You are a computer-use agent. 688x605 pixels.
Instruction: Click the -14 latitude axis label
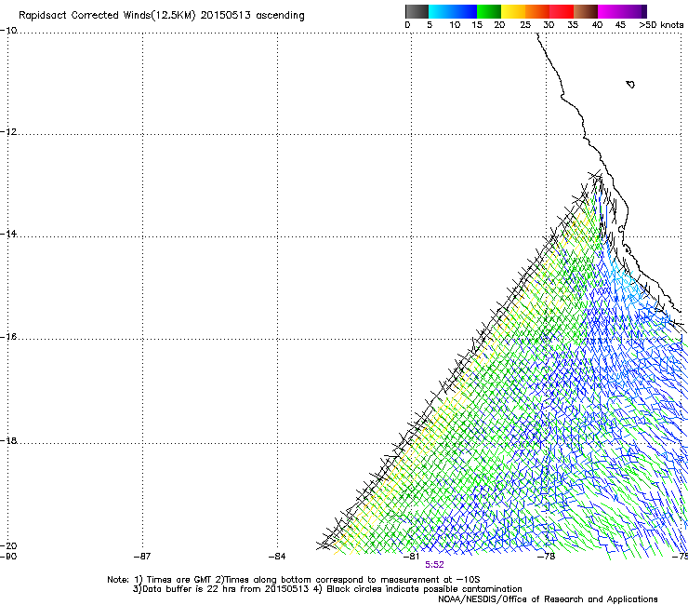coord(8,234)
